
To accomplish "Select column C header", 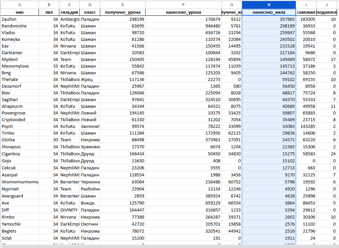I will click(x=69, y=5).
